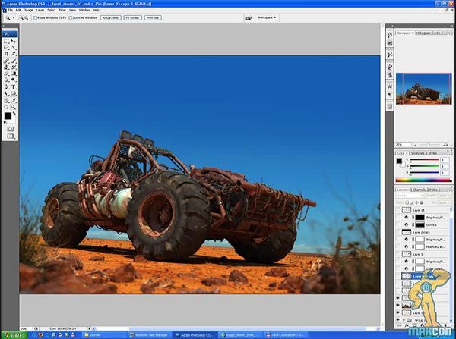Open Paragraph panel from icon dock

pos(390,95)
